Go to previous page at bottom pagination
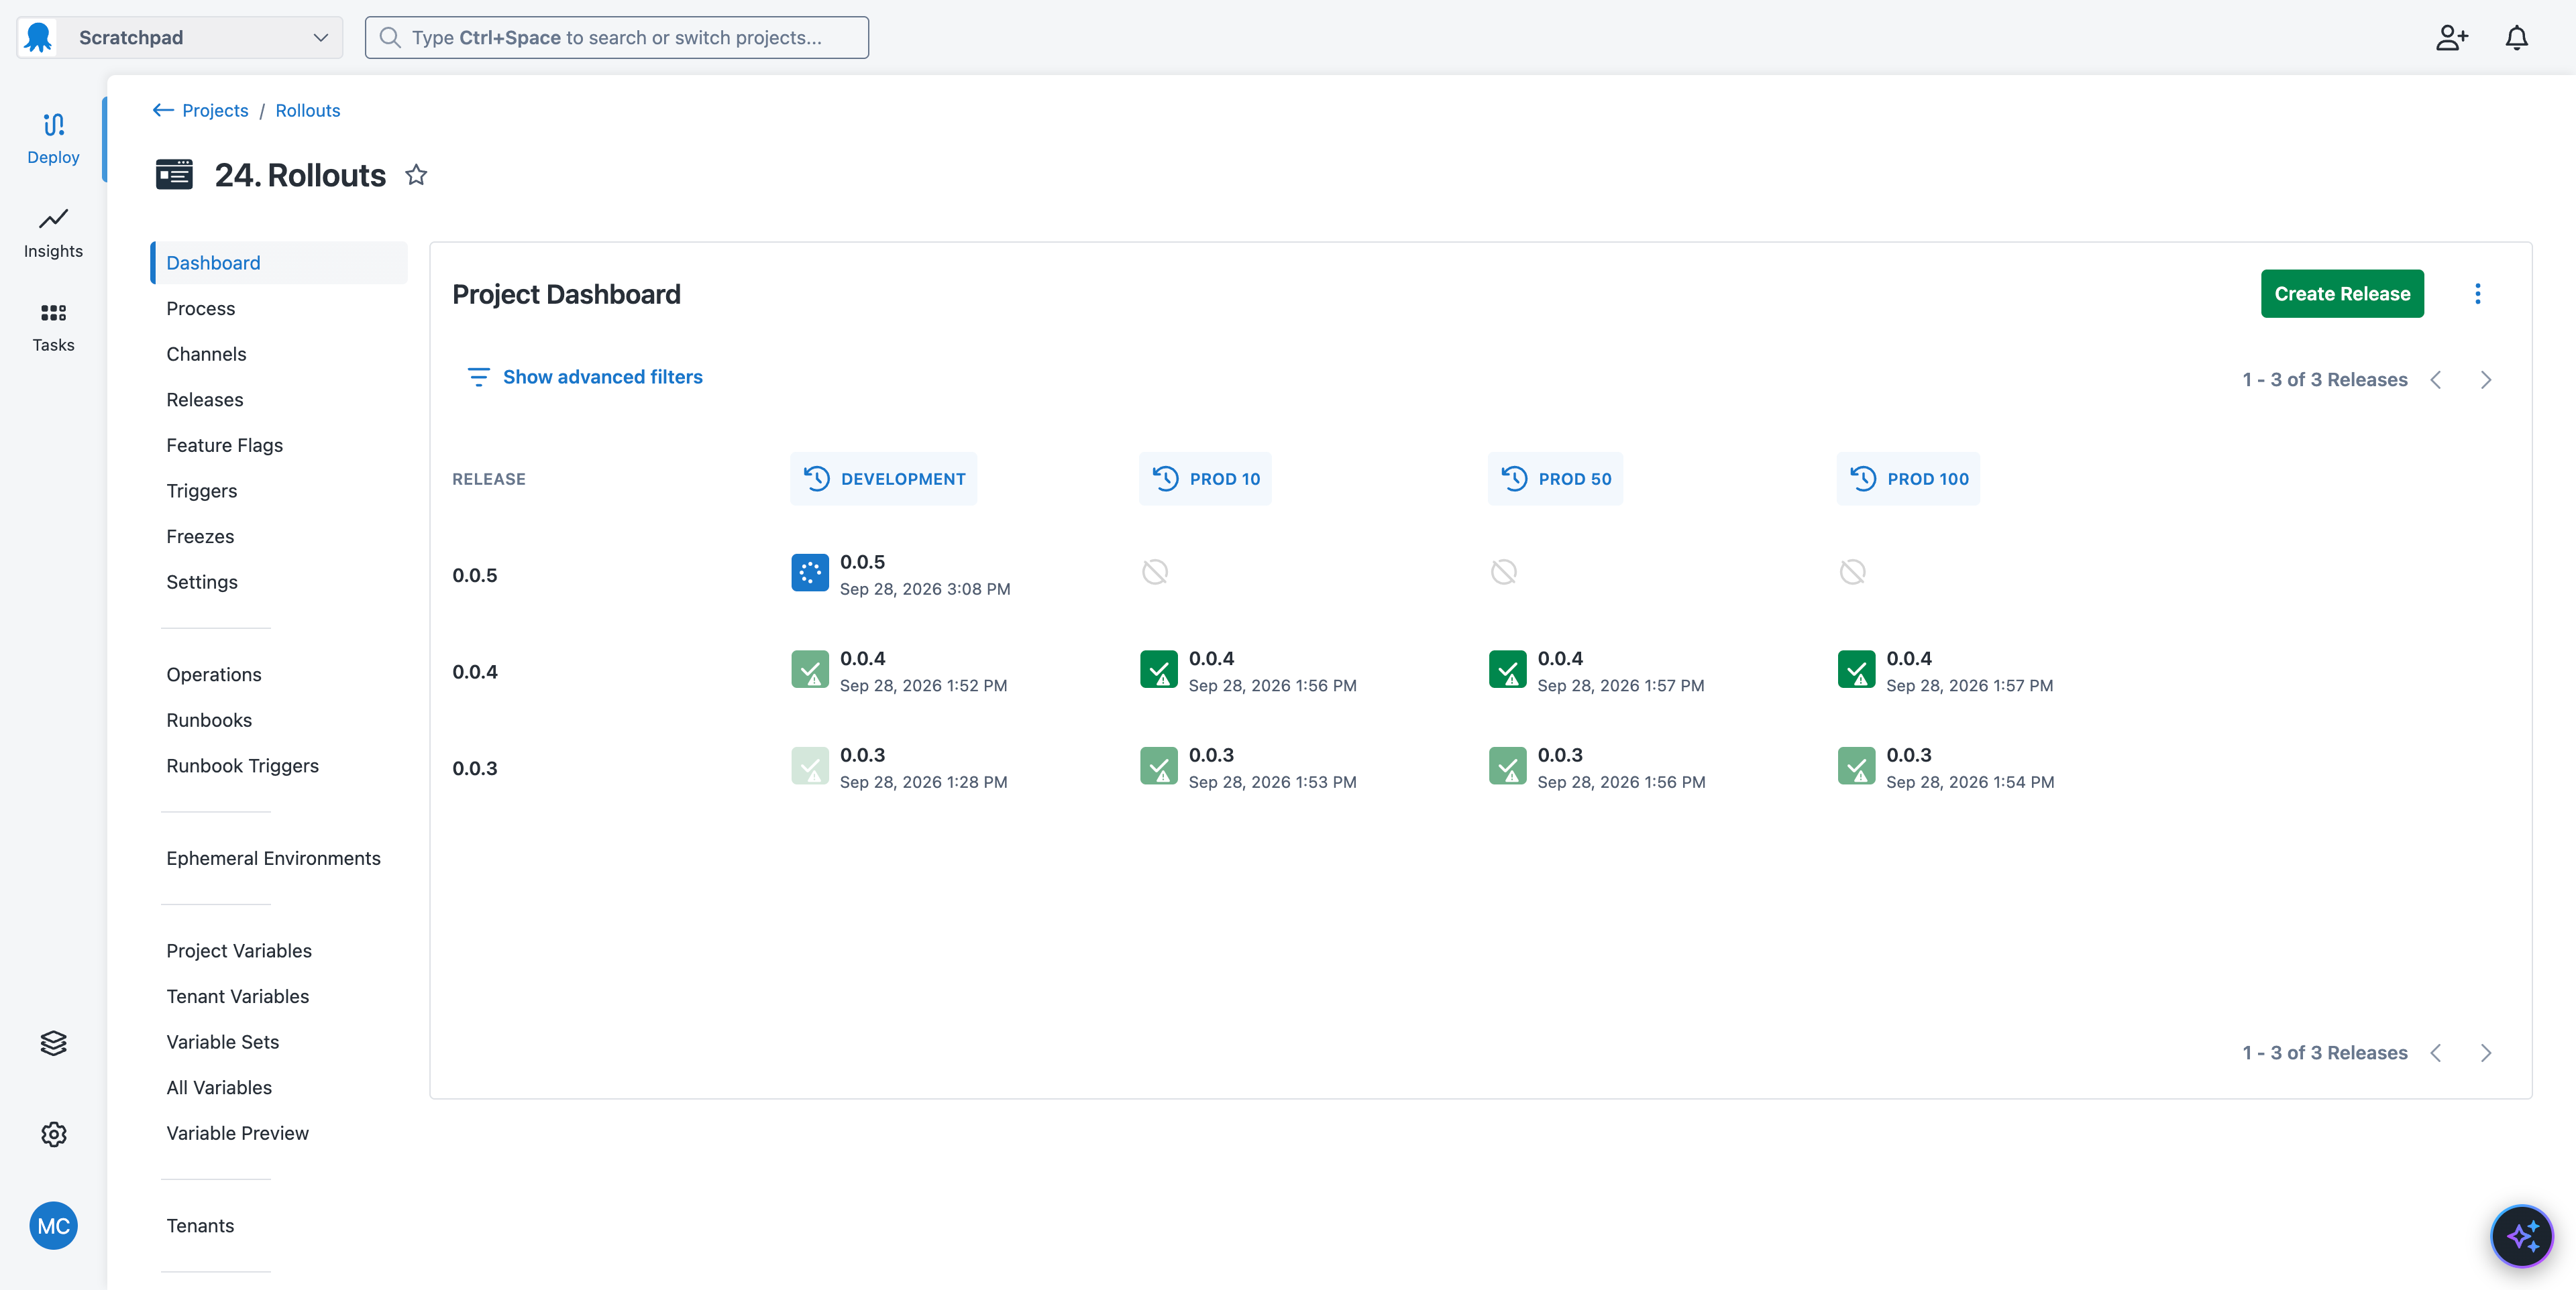The width and height of the screenshot is (2576, 1290). point(2436,1053)
